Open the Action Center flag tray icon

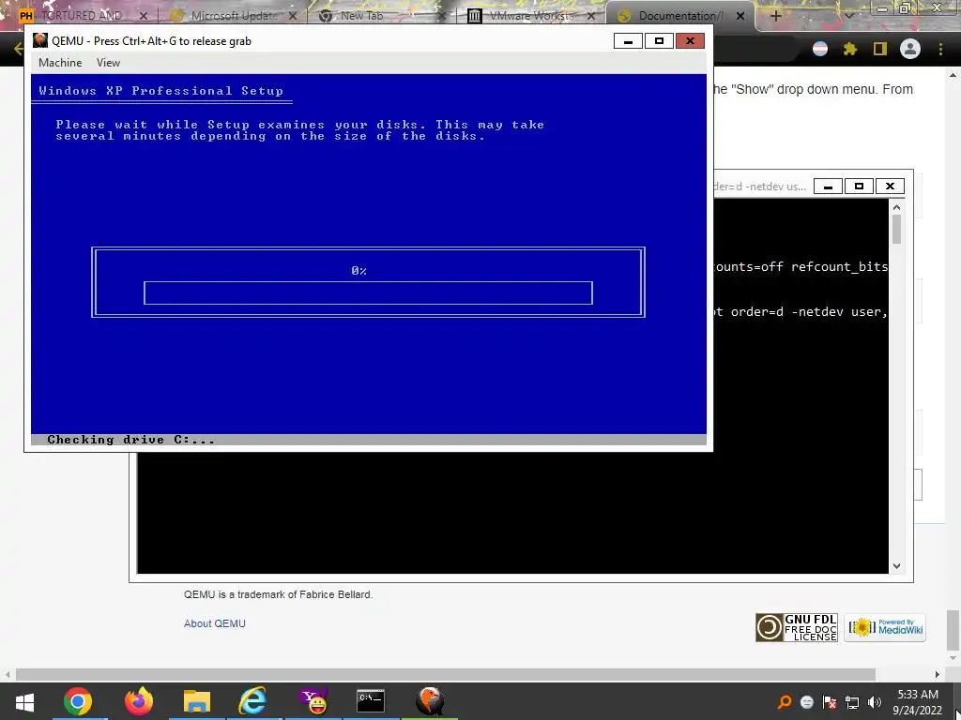[x=830, y=702]
